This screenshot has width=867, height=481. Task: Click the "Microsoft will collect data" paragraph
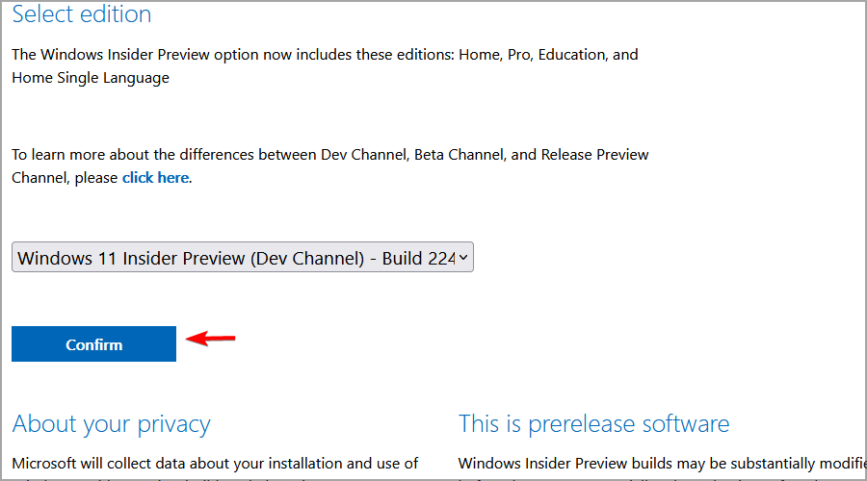[x=215, y=464]
